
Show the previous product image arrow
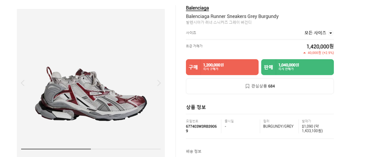point(23,83)
